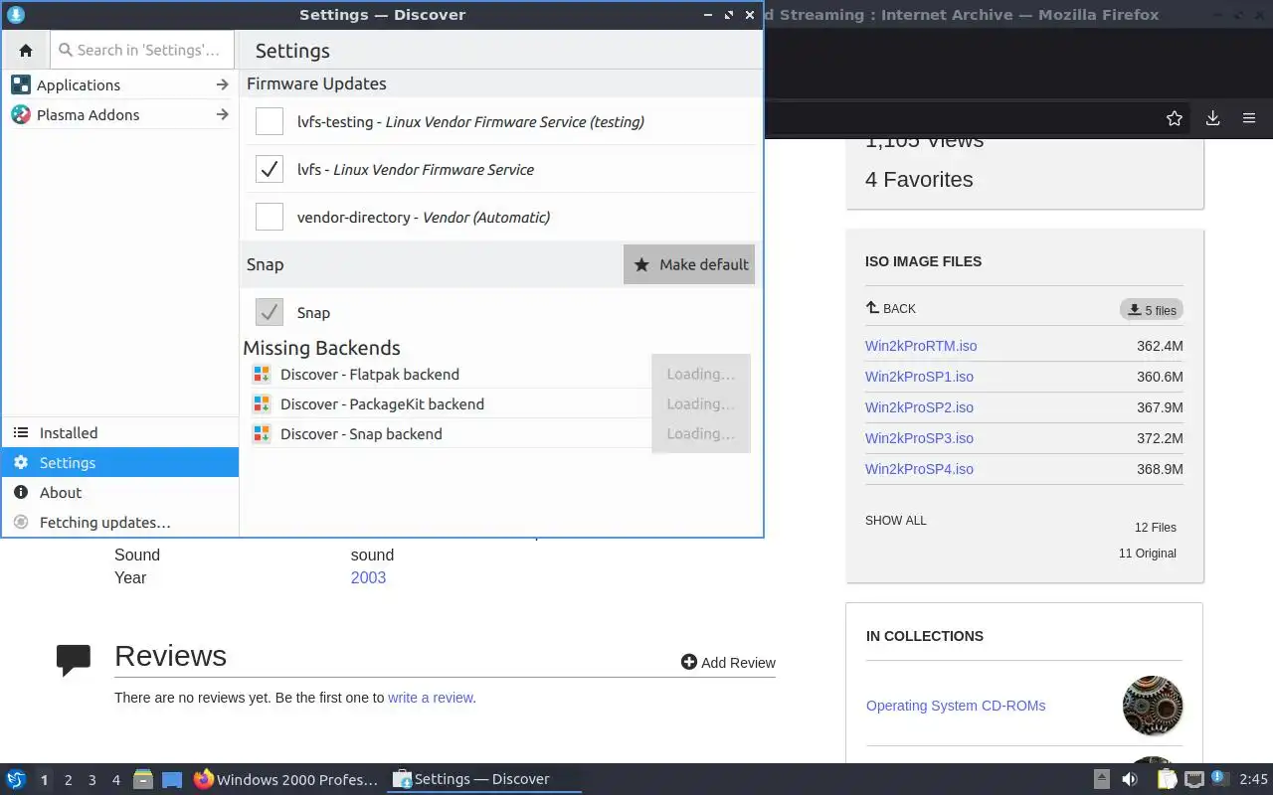Click the PackageKit backend package icon
This screenshot has width=1273, height=795.
click(x=262, y=403)
